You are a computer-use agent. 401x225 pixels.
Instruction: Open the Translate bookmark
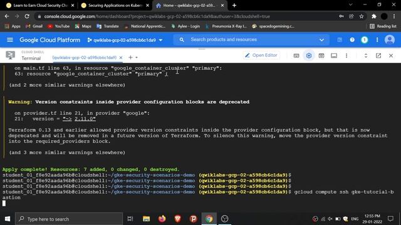(x=107, y=26)
